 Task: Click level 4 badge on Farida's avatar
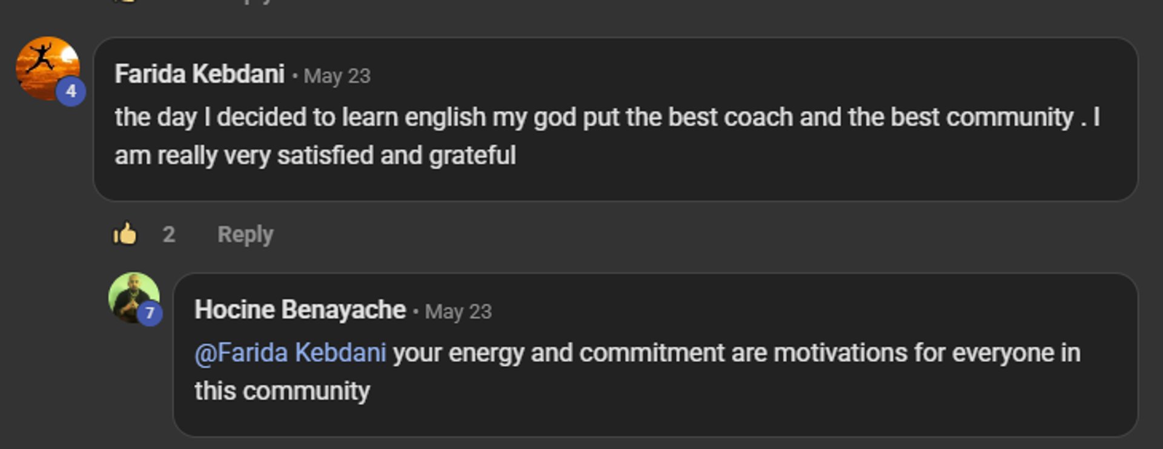(71, 91)
